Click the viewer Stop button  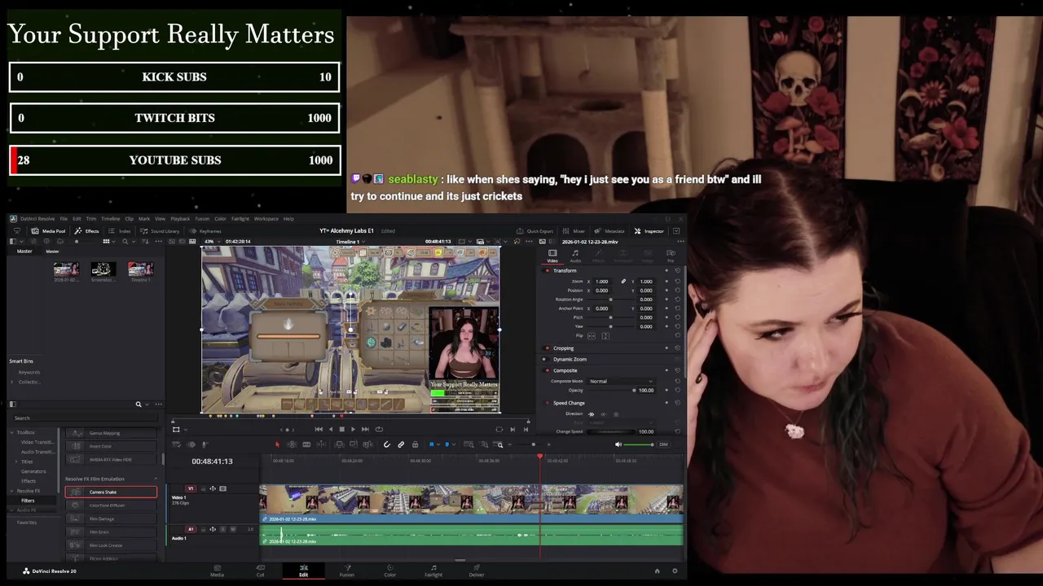(341, 429)
